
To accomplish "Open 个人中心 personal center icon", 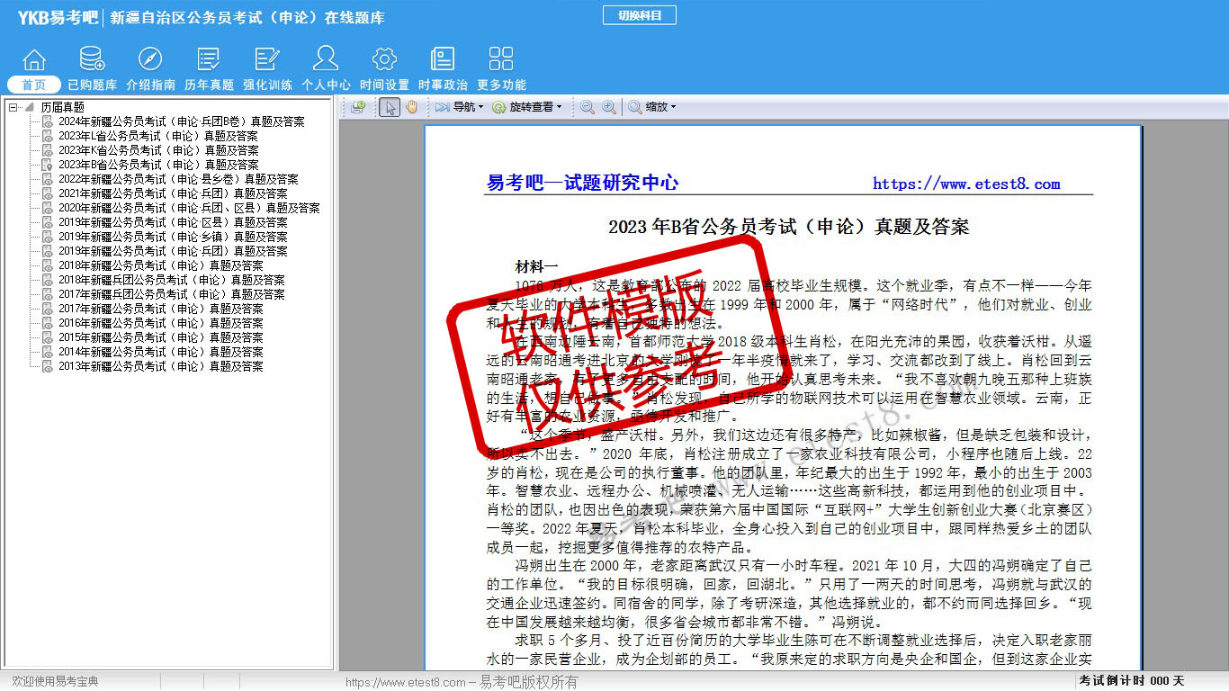I will click(x=326, y=69).
